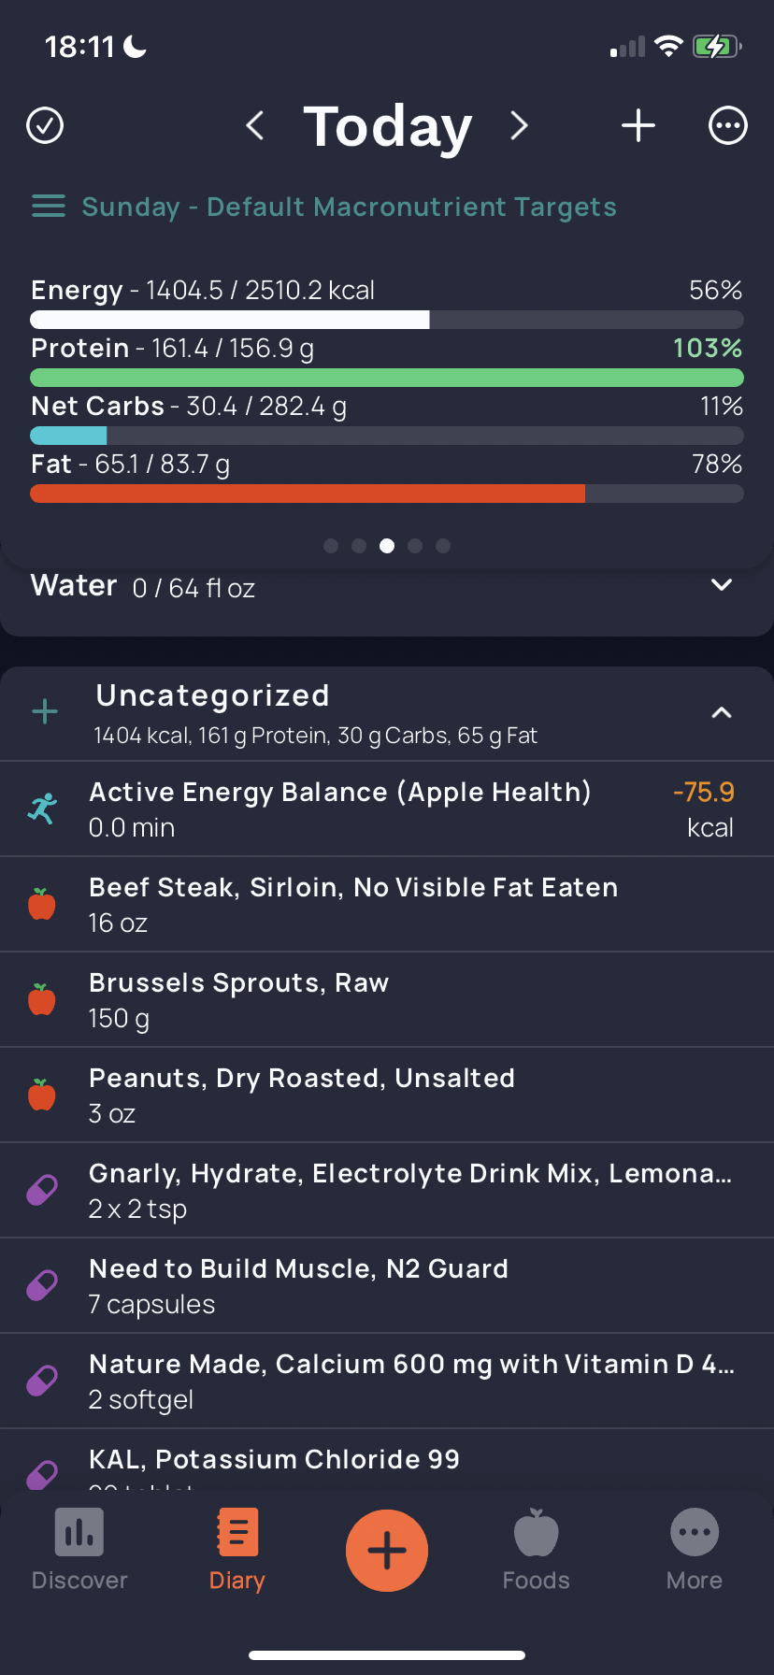Open the Discover tab
Image resolution: width=774 pixels, height=1675 pixels.
[x=79, y=1550]
